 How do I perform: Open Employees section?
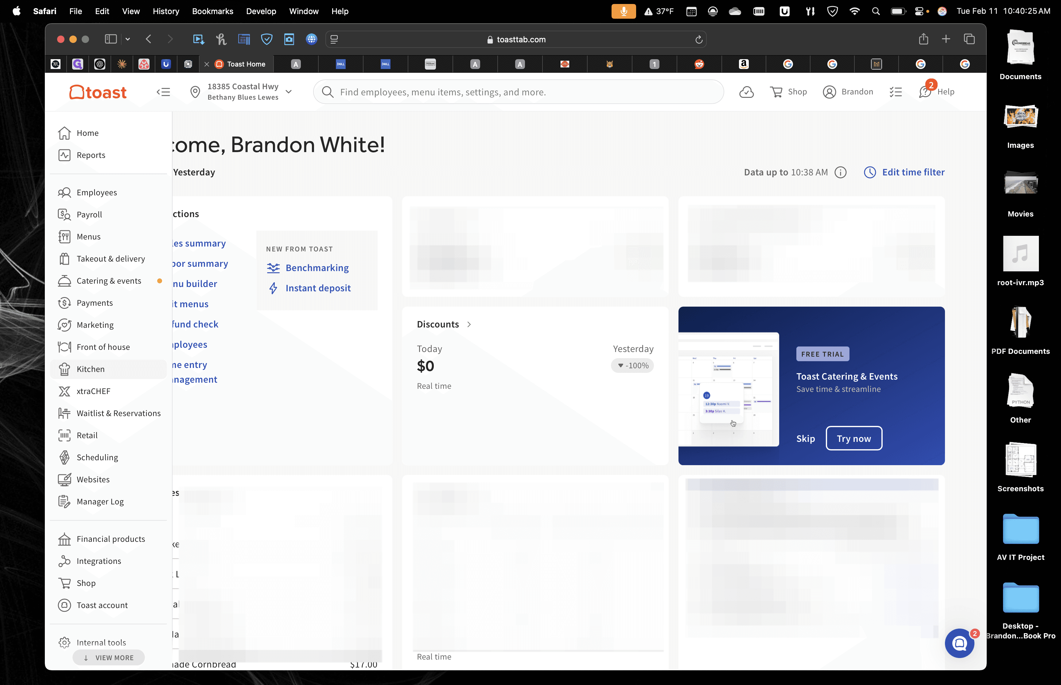(108, 192)
